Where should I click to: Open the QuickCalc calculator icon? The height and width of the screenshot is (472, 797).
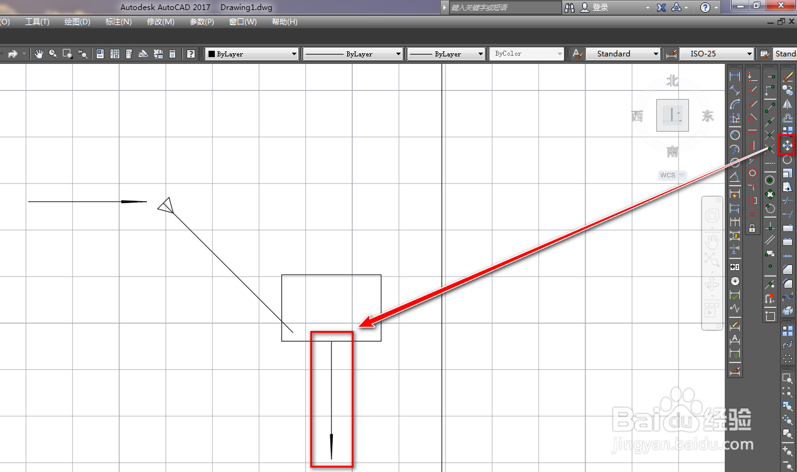pyautogui.click(x=172, y=54)
